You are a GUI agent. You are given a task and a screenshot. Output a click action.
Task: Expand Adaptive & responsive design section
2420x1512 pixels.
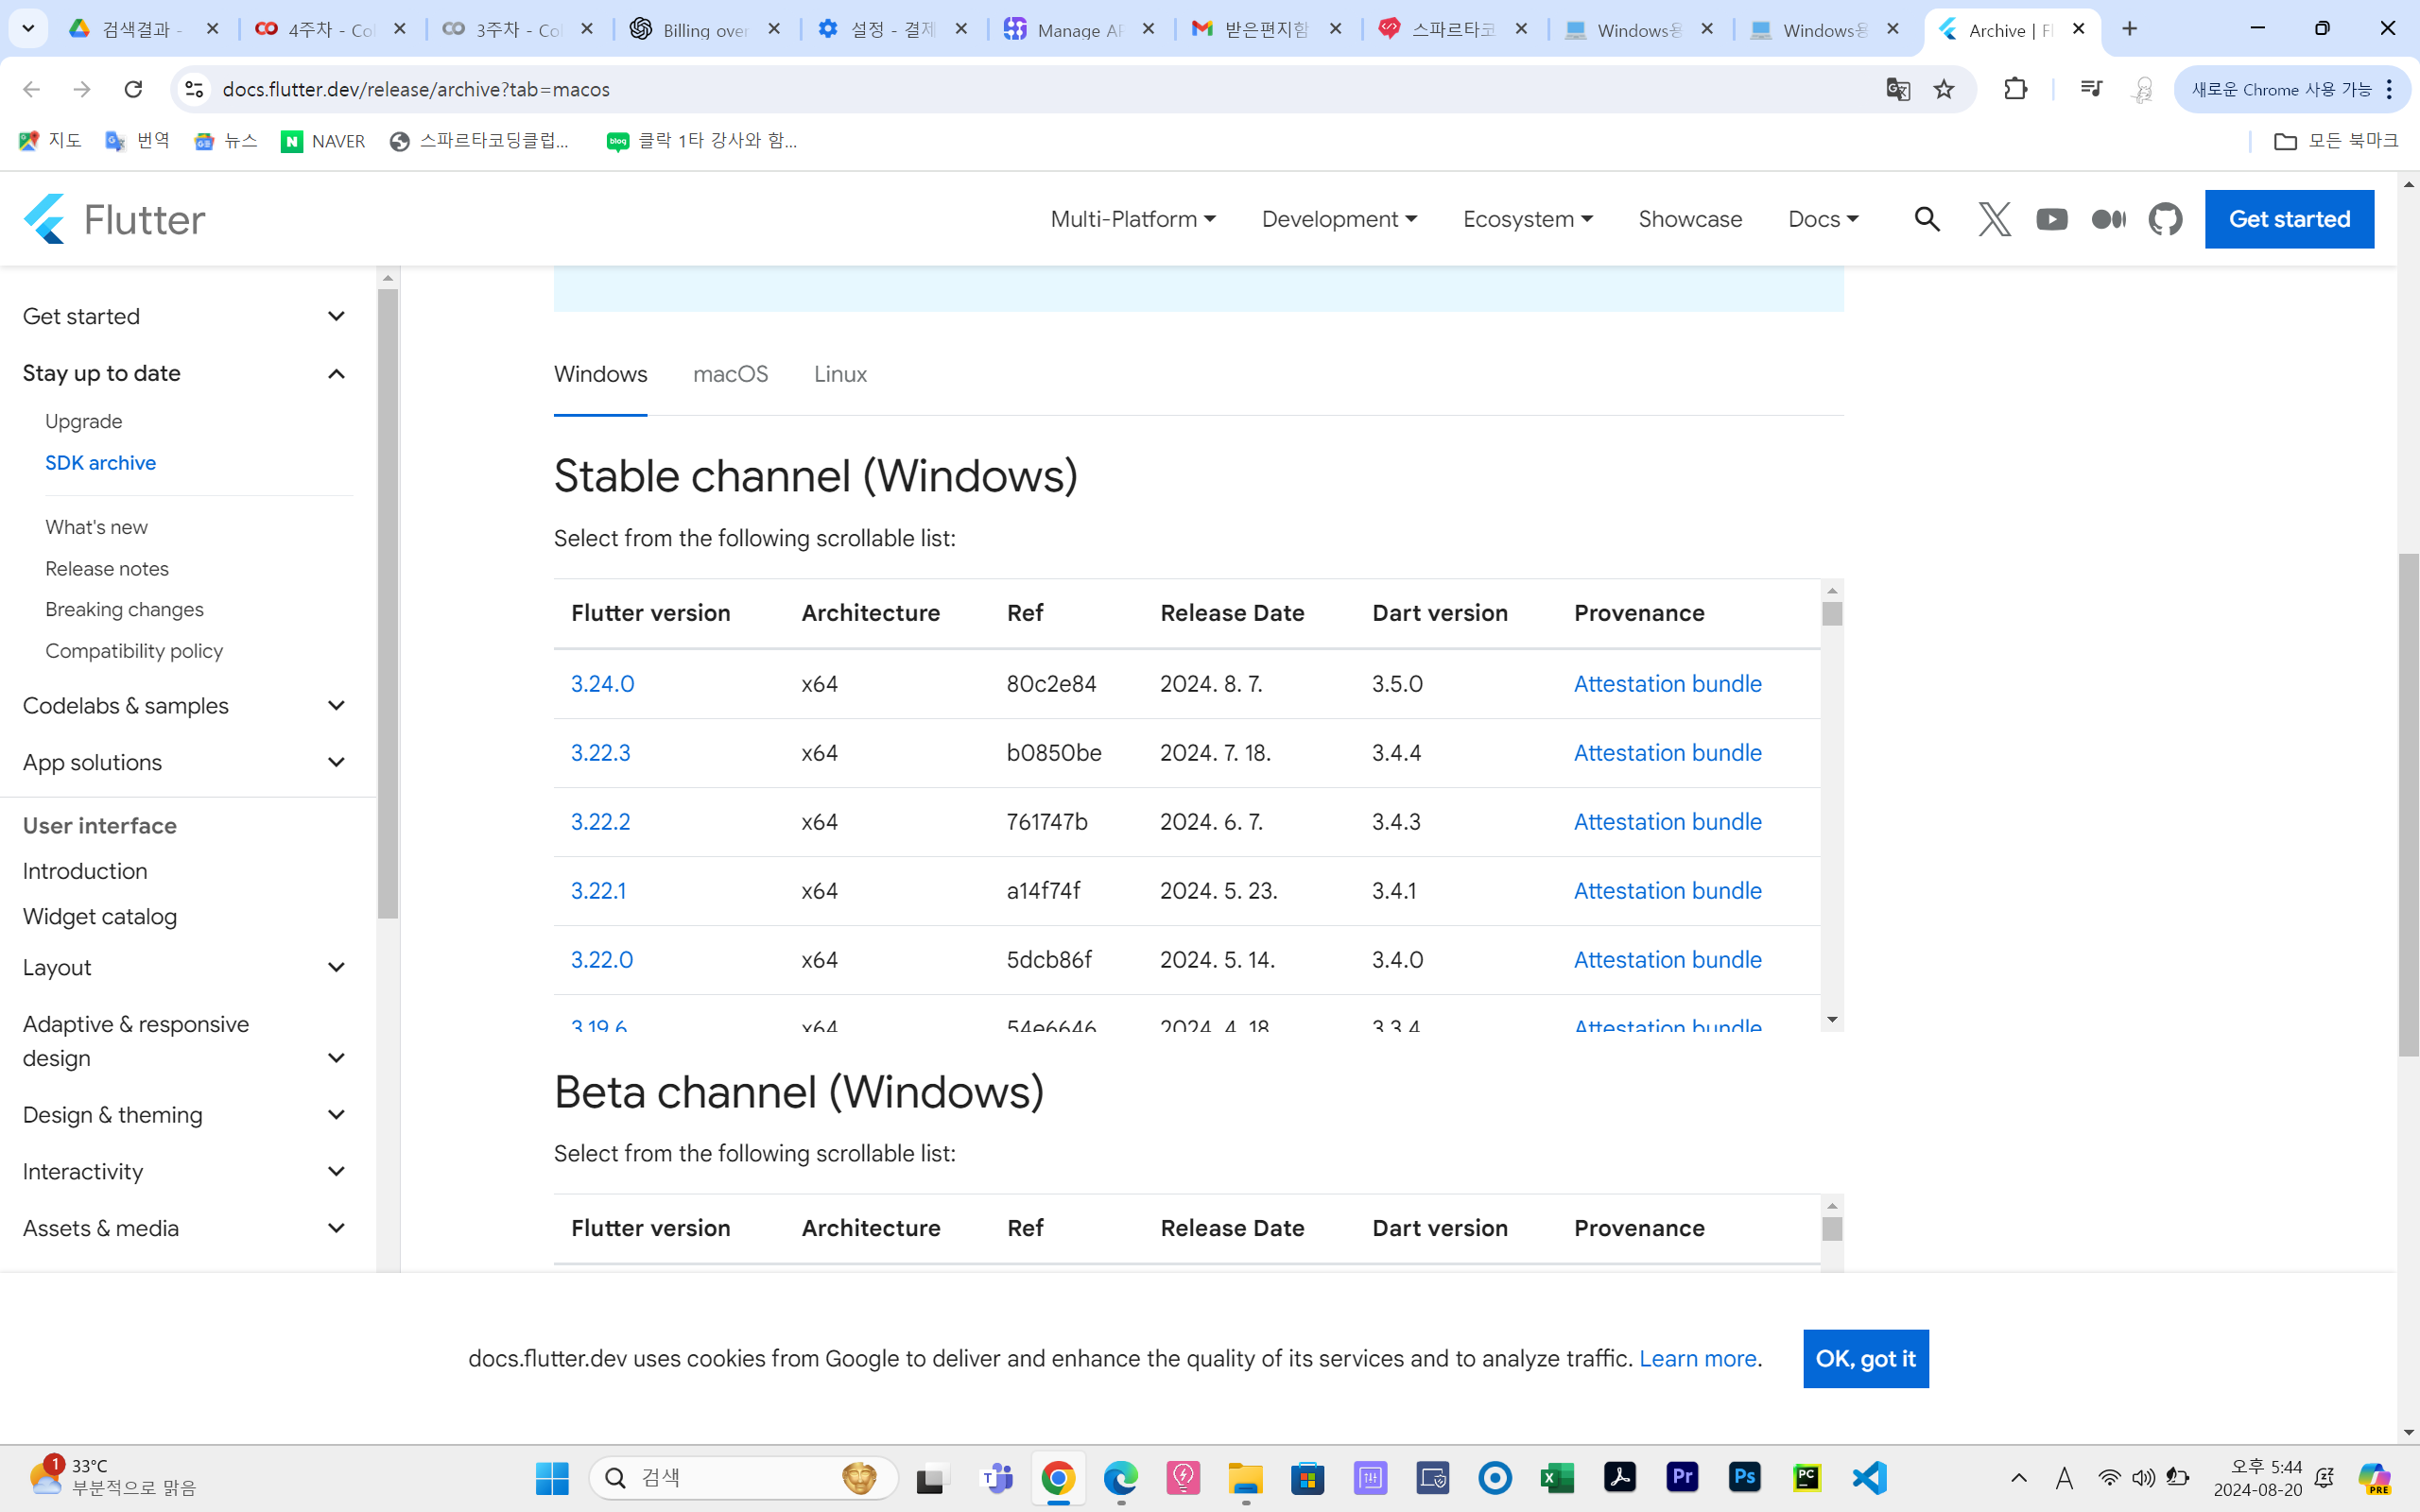click(186, 1041)
